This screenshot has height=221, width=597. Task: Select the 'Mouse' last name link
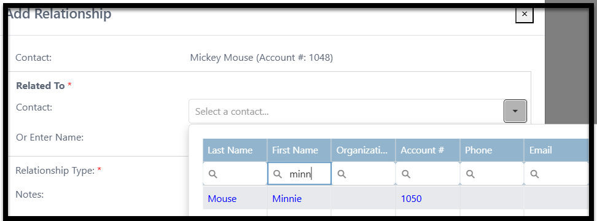tap(222, 198)
